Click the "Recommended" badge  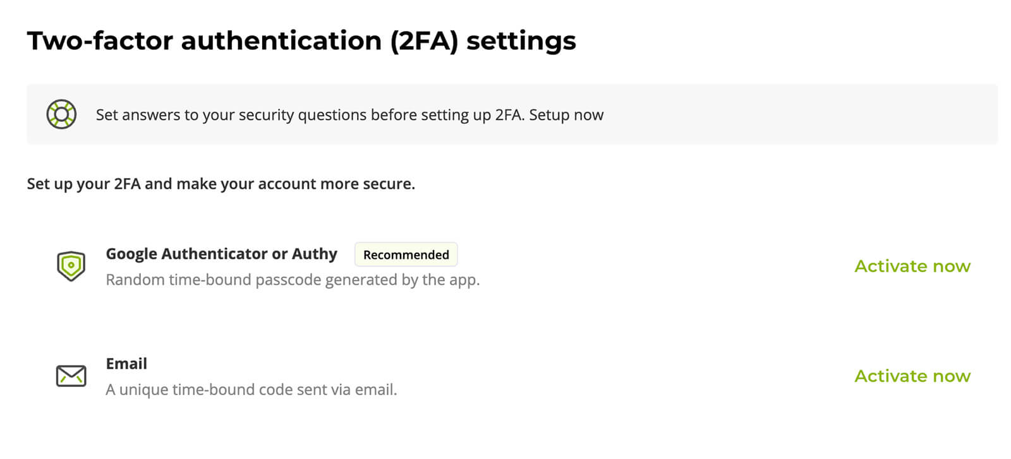coord(406,254)
